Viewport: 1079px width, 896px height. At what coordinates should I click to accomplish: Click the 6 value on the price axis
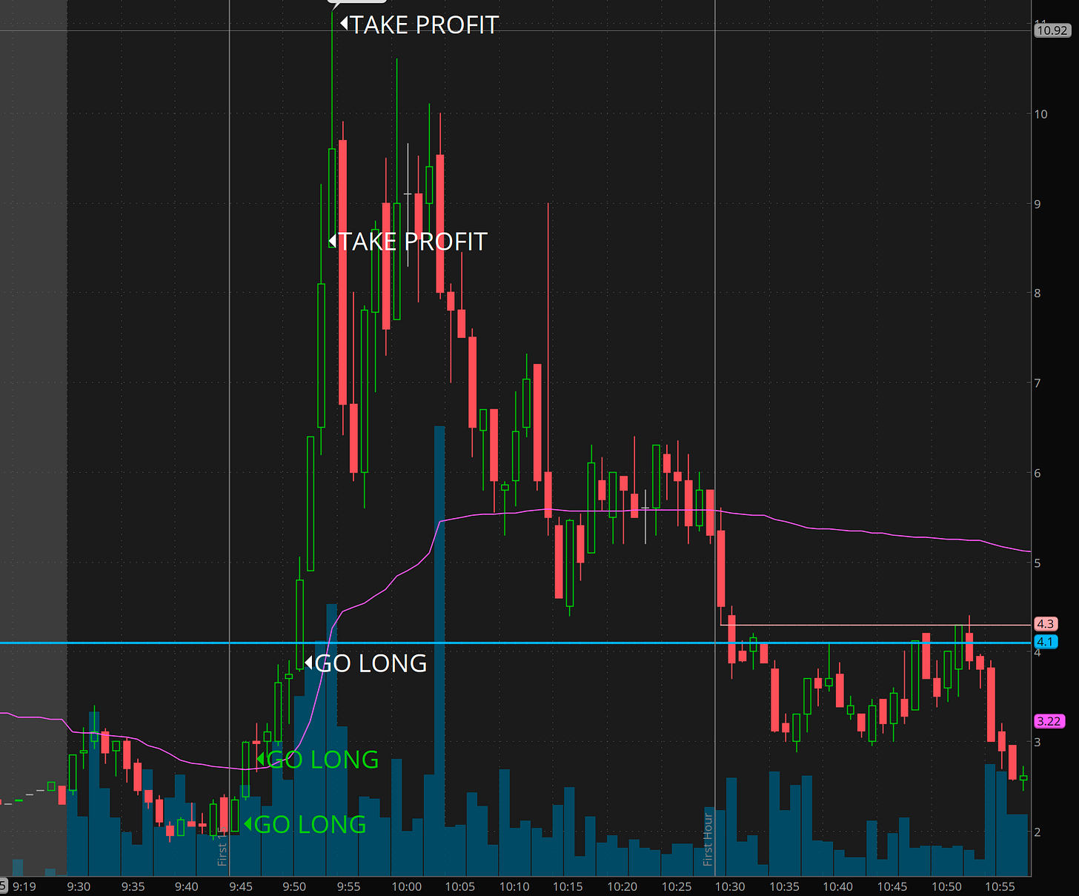click(x=1037, y=473)
